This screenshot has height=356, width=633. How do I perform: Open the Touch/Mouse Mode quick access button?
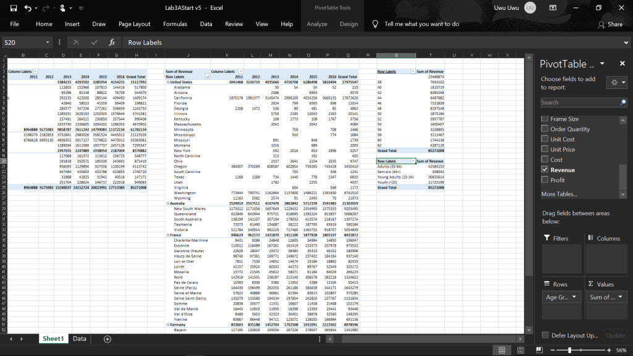click(x=63, y=7)
